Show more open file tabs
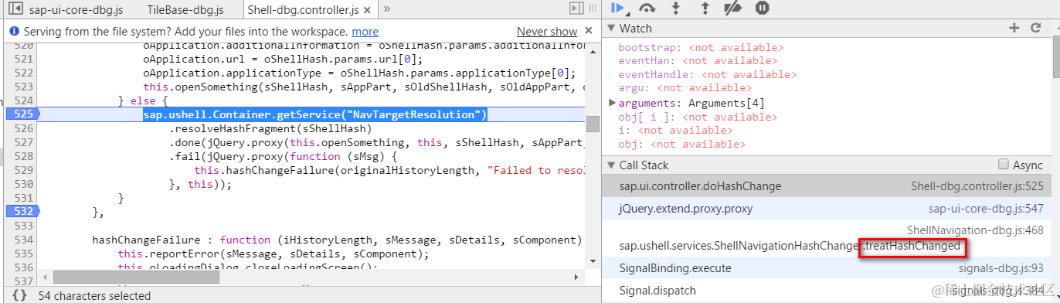 pos(386,9)
